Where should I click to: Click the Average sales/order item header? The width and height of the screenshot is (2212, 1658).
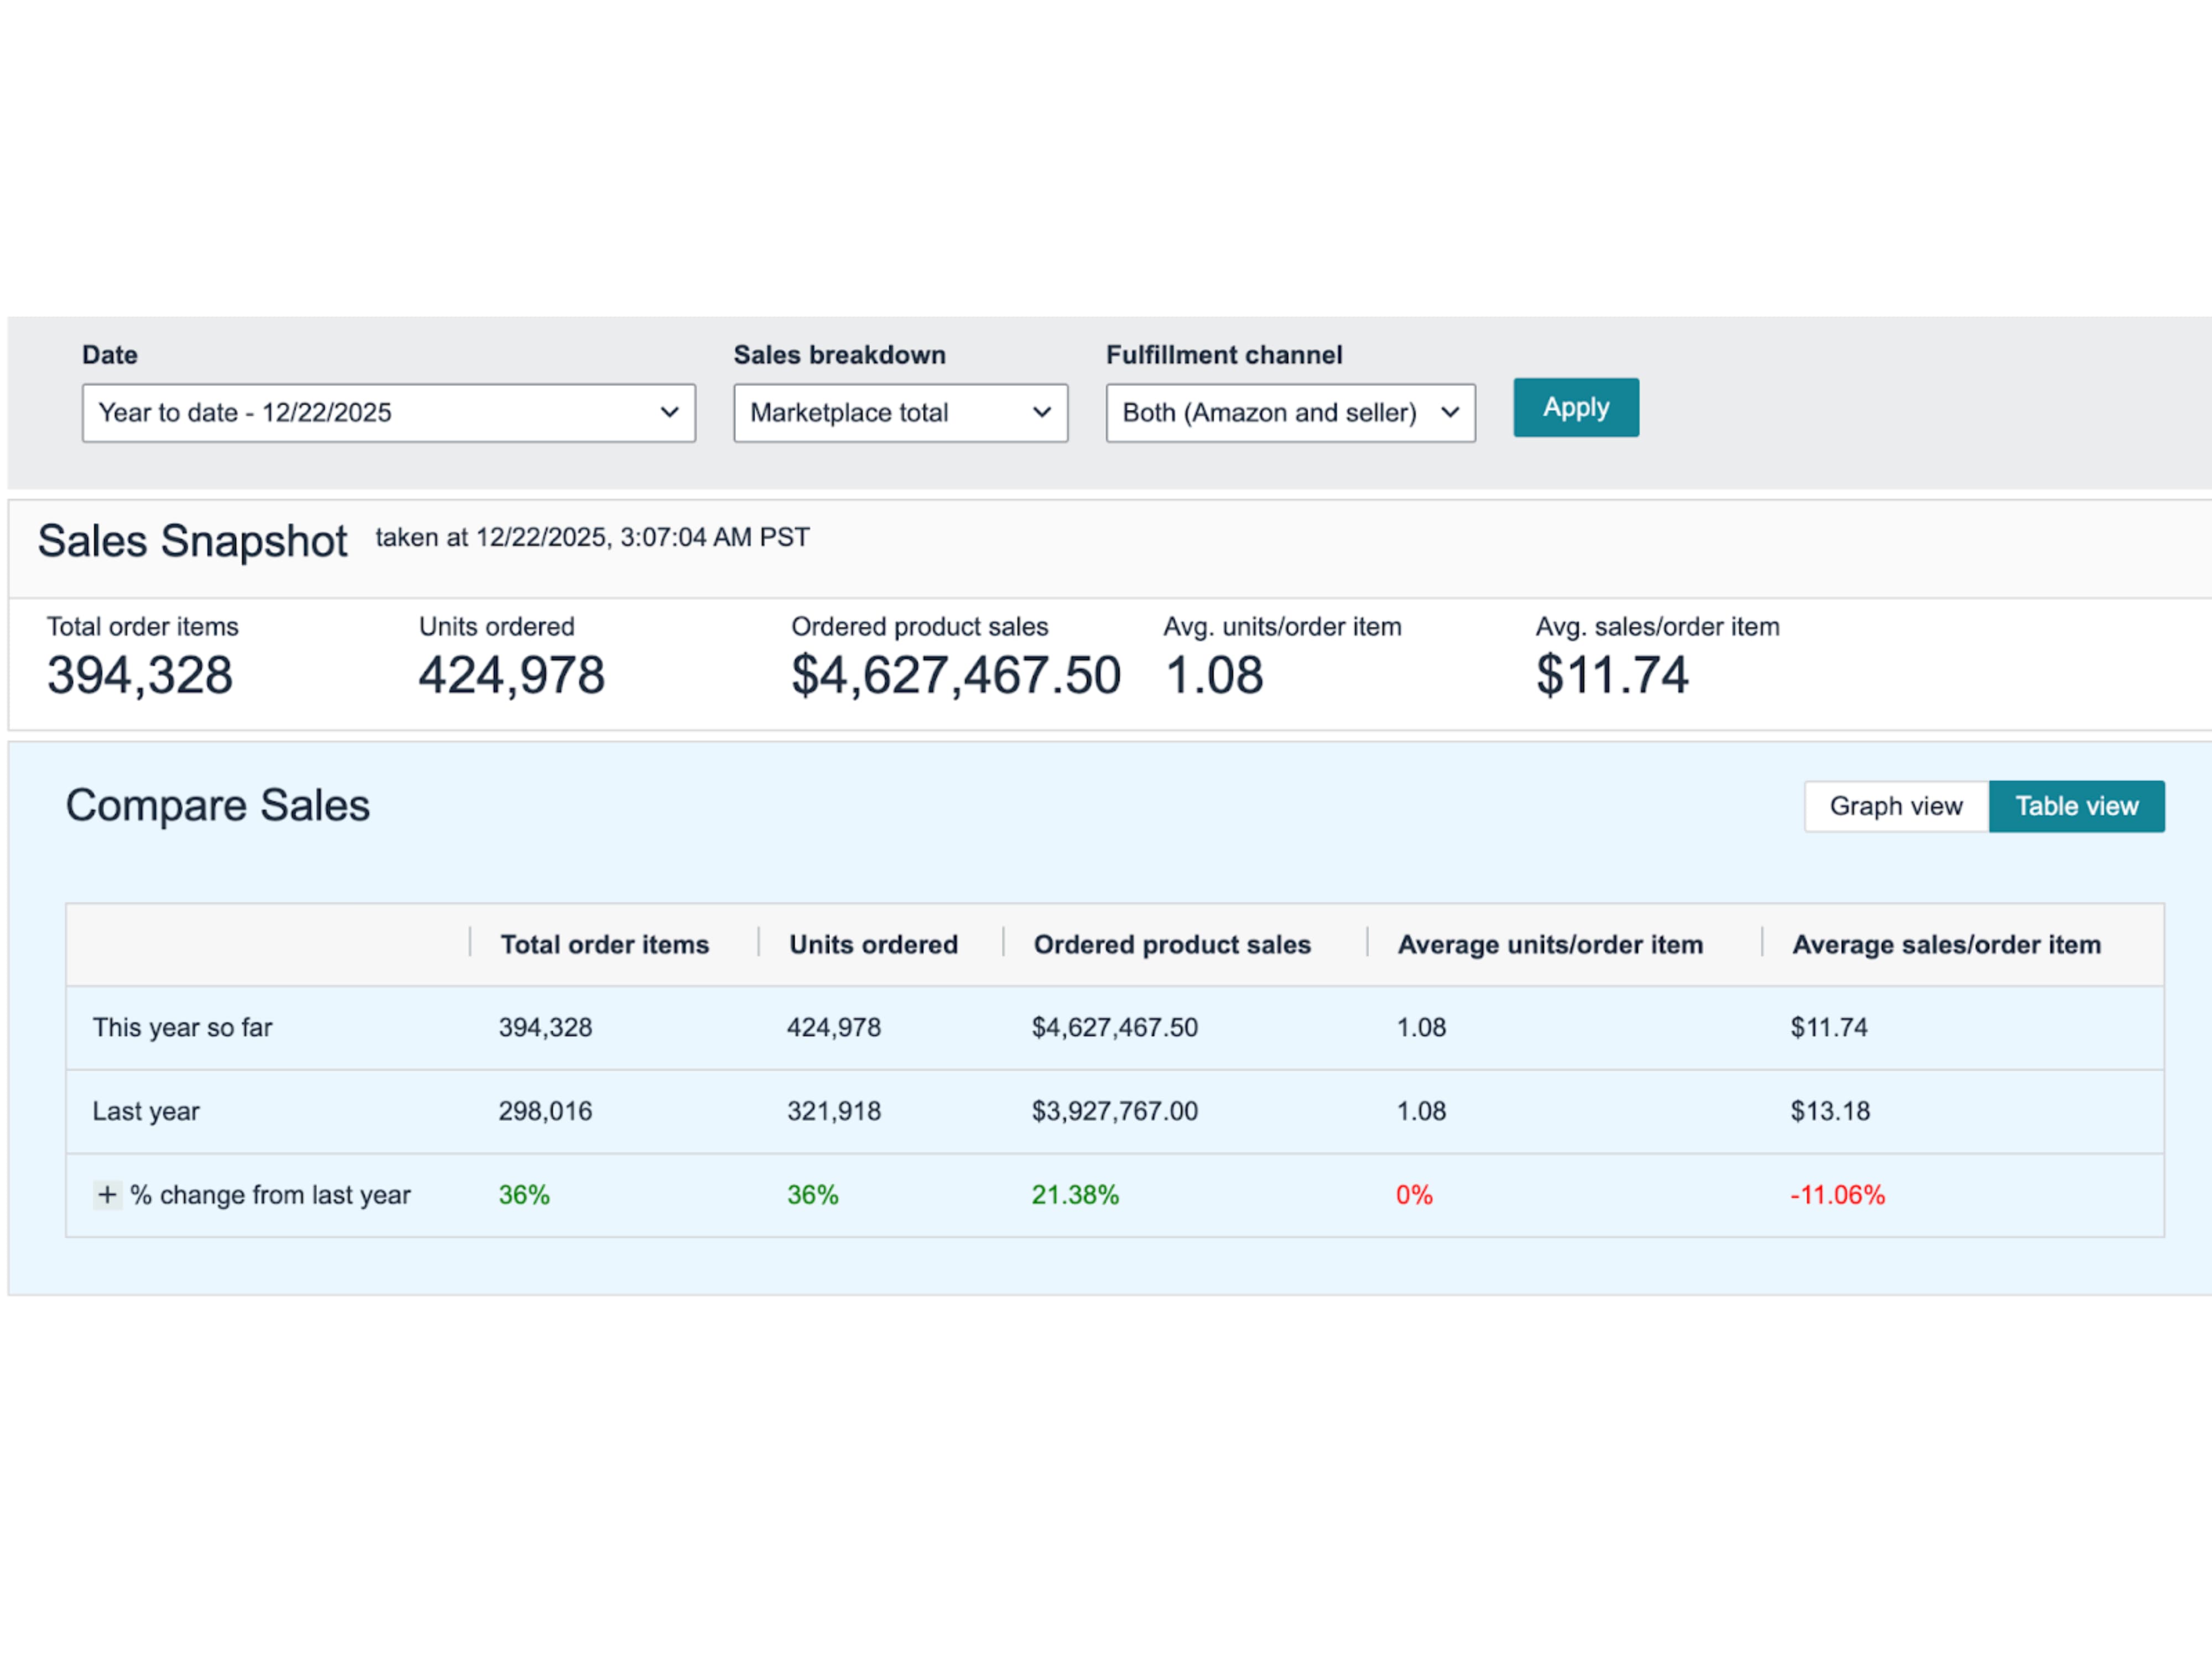click(1945, 945)
